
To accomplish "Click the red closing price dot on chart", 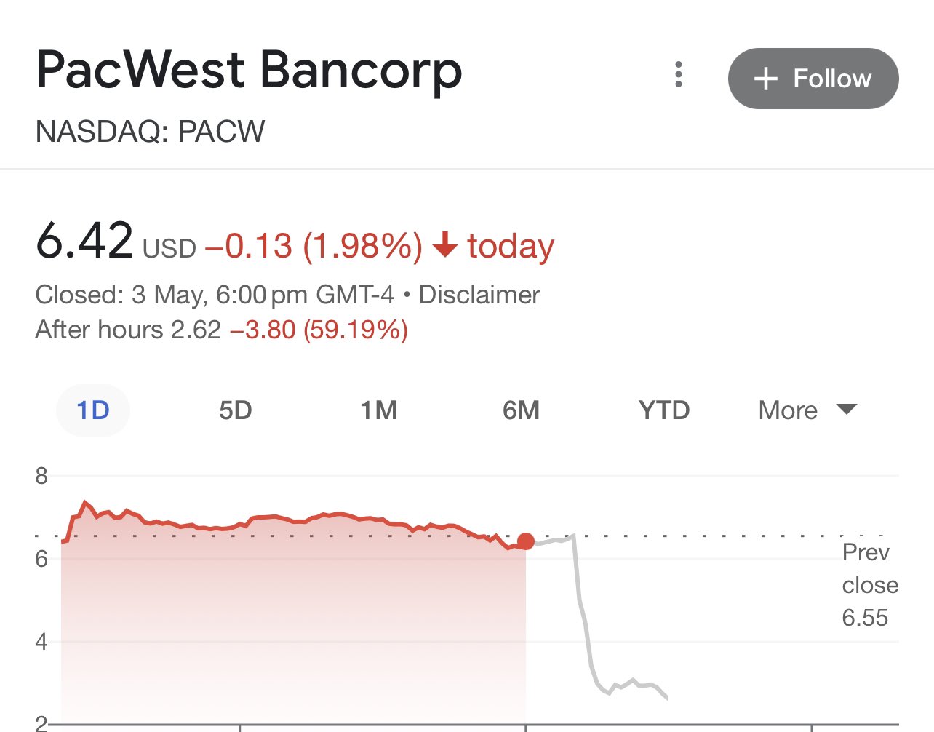I will pyautogui.click(x=525, y=541).
